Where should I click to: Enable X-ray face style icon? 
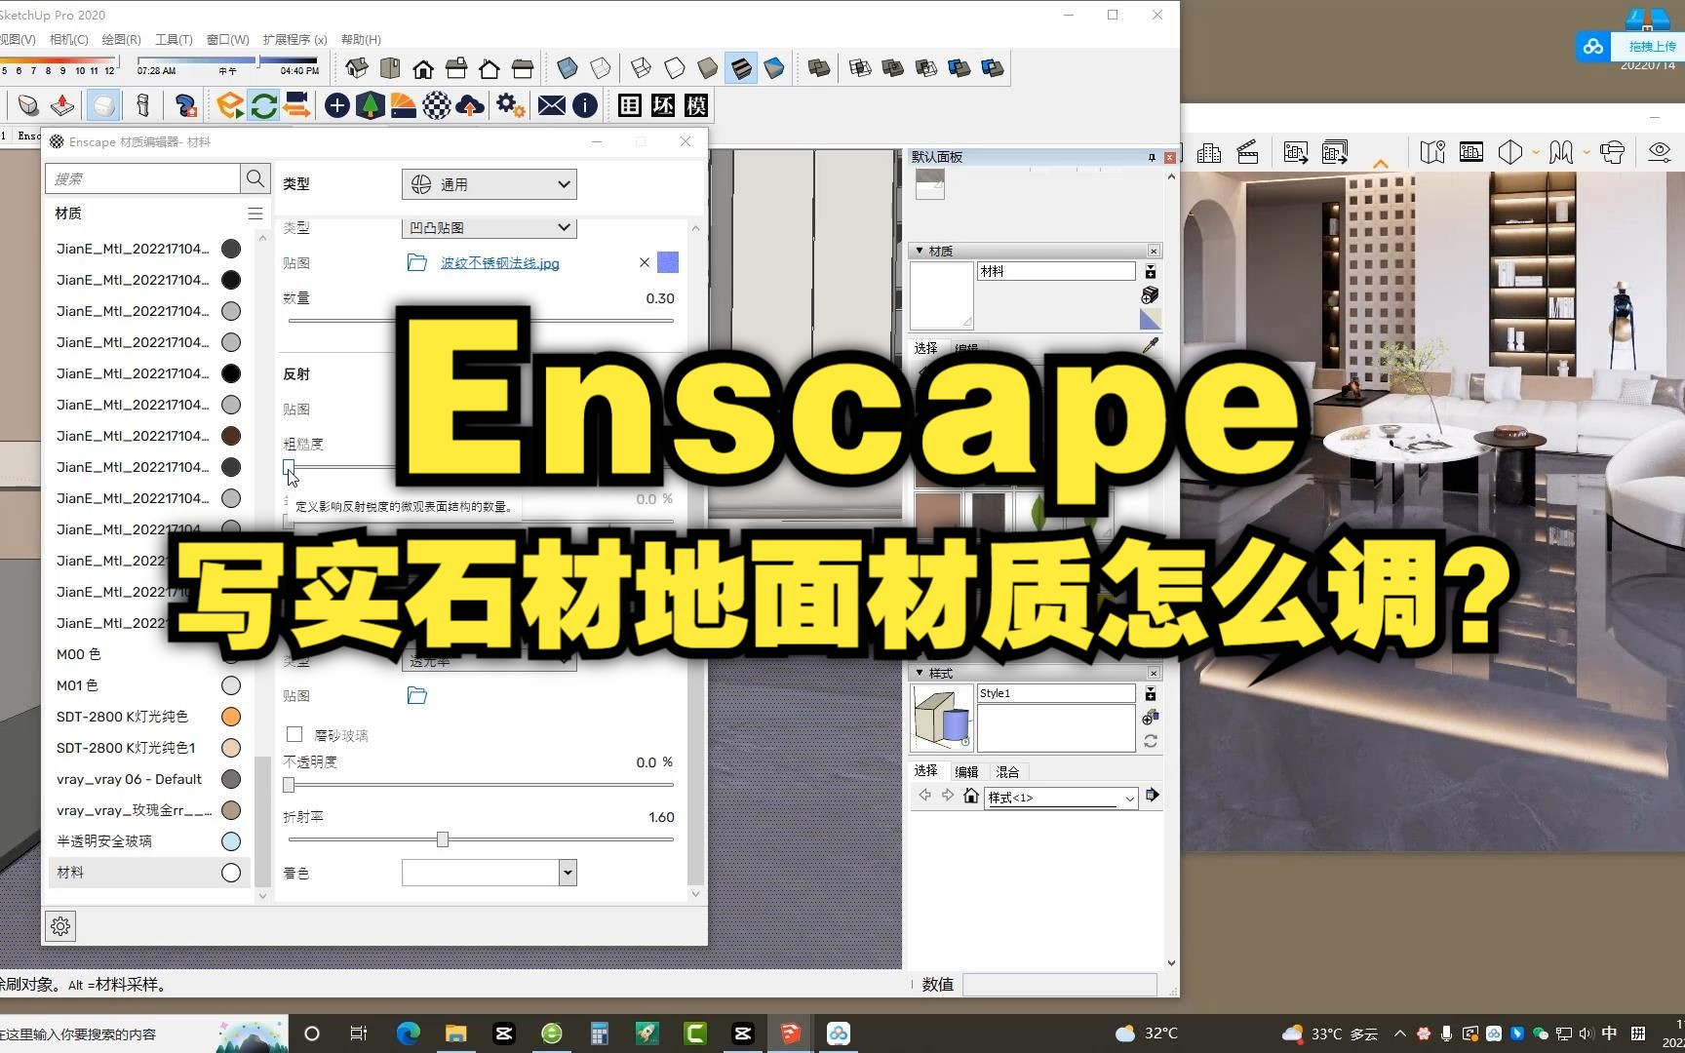[568, 68]
